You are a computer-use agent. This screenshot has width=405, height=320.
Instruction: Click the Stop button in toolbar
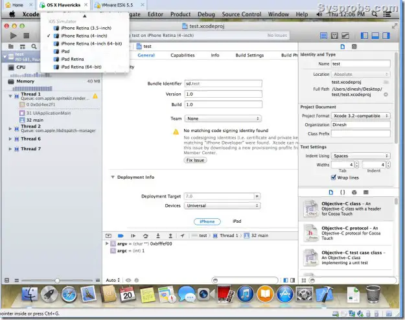click(27, 36)
